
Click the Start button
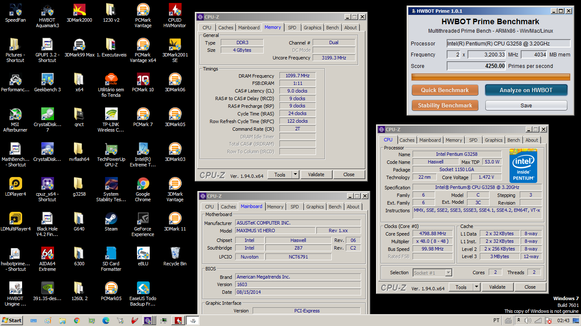(12, 320)
